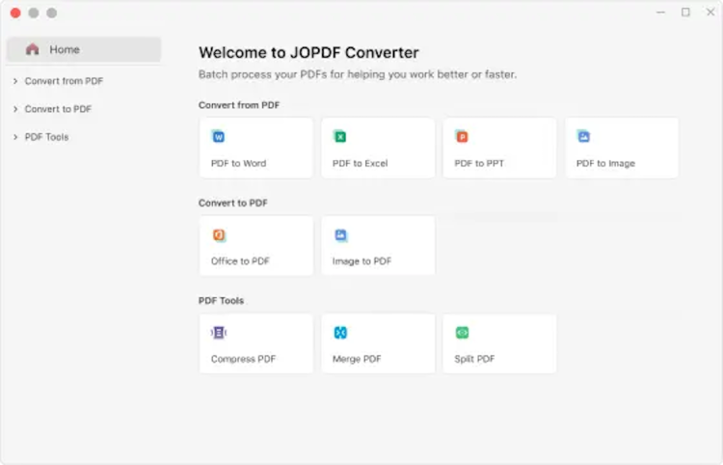This screenshot has height=465, width=723.
Task: Click the green Split PDF icon
Action: [x=462, y=333]
